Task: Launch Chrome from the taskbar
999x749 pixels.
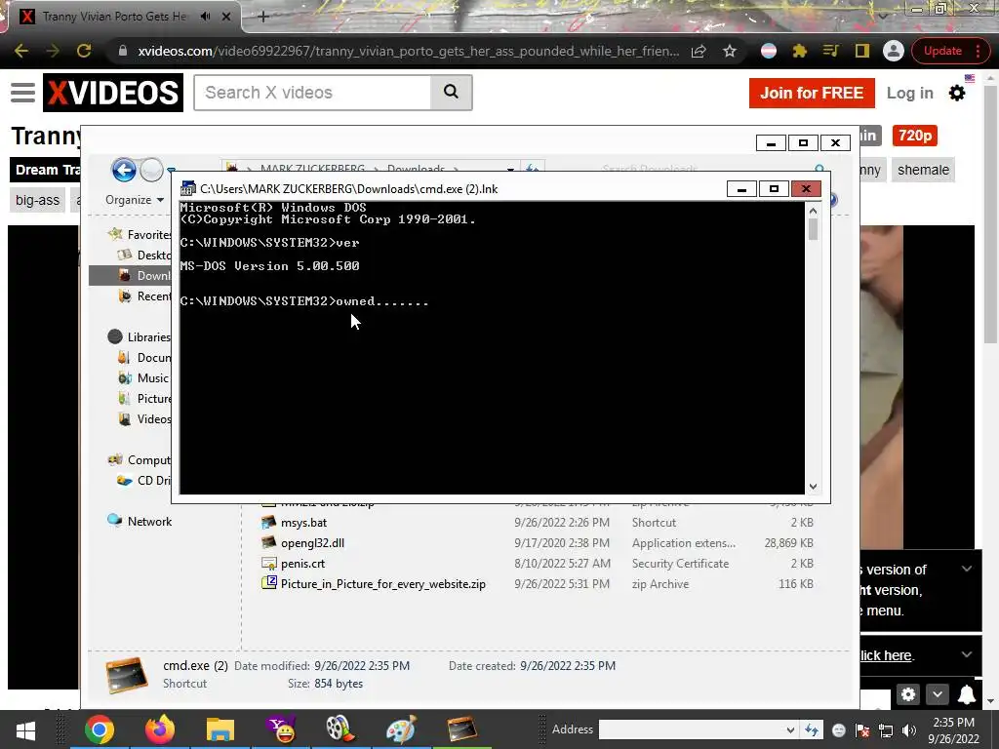Action: [100, 729]
